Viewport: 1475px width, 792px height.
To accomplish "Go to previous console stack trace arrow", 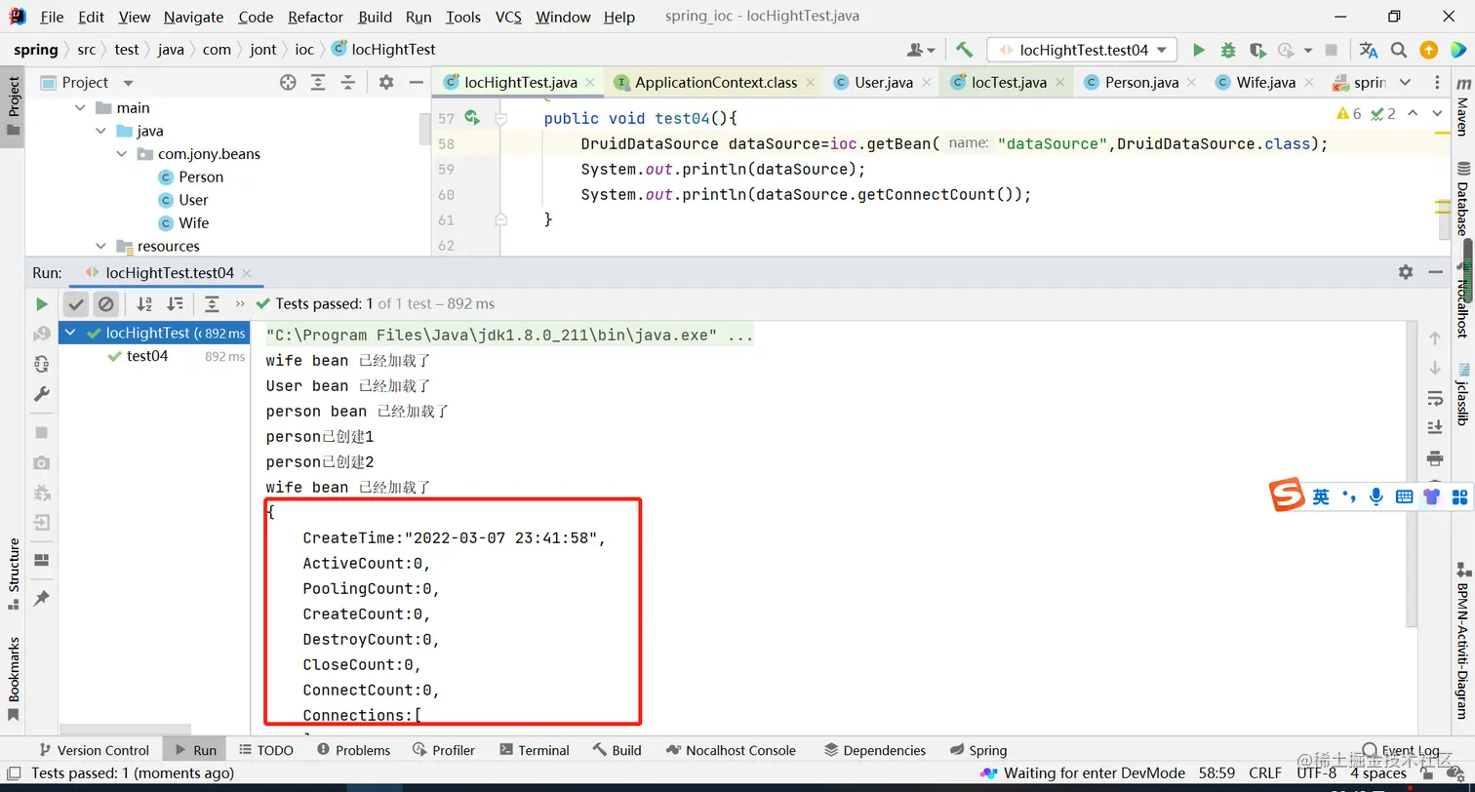I will point(1435,338).
